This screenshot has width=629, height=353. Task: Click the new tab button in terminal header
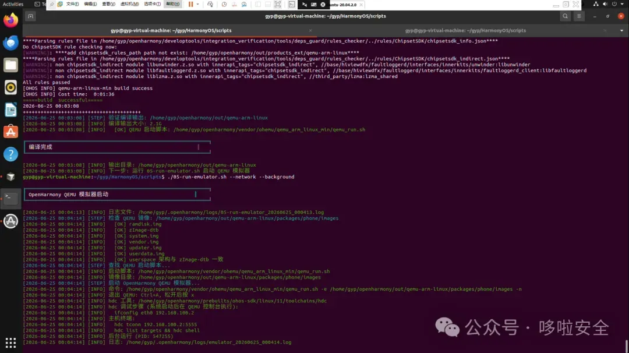30,16
